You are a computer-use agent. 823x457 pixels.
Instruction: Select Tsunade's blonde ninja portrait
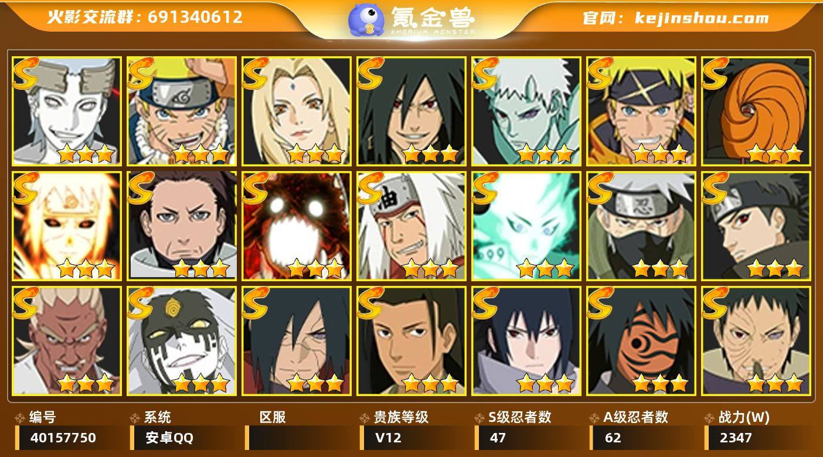pyautogui.click(x=297, y=111)
